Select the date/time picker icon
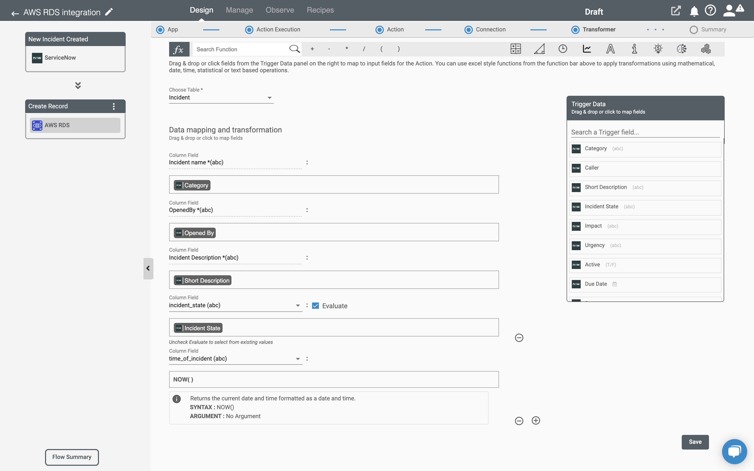The width and height of the screenshot is (754, 471). click(x=563, y=48)
